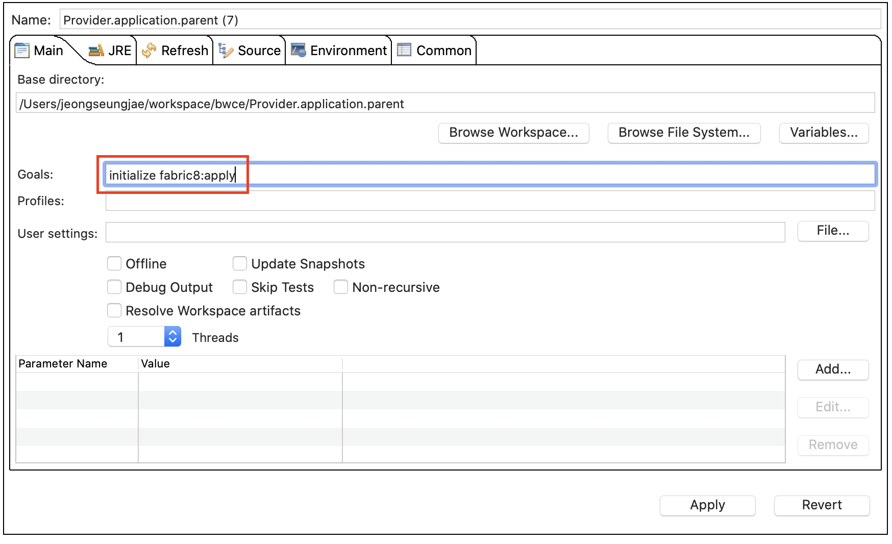
Task: Enable Resolve Workspace artifacts
Action: [114, 310]
